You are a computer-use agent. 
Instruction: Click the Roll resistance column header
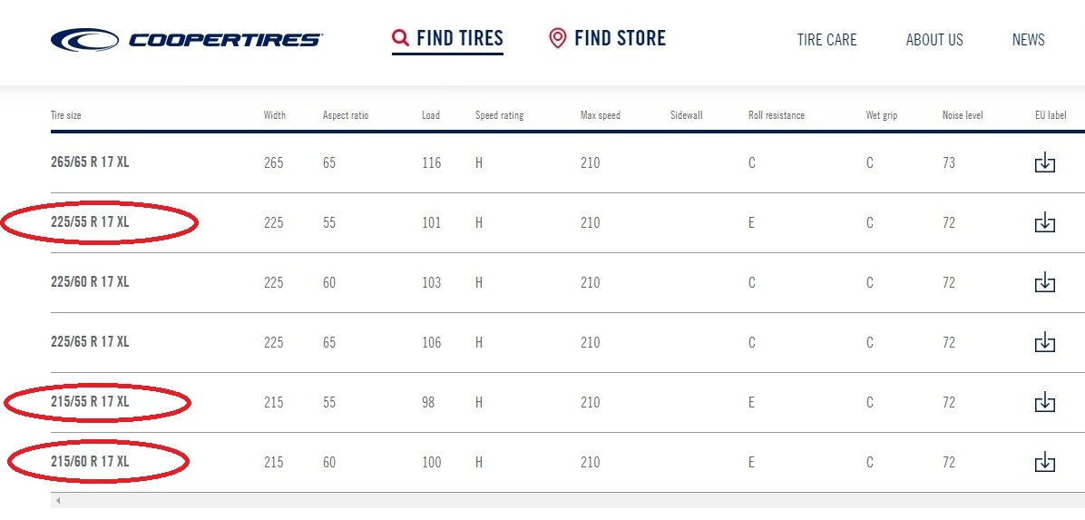point(777,115)
